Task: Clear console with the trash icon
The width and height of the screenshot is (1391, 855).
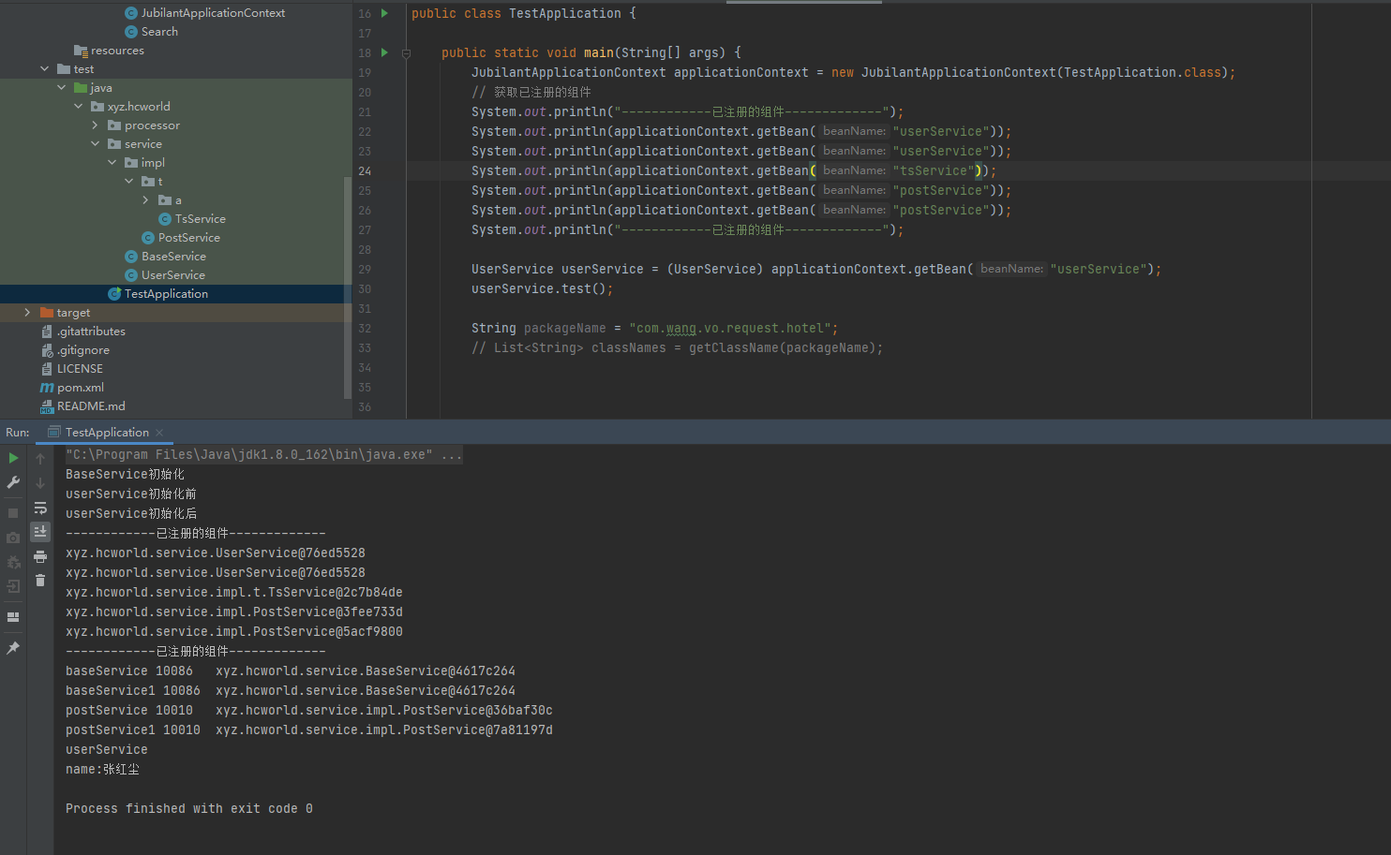Action: click(40, 581)
